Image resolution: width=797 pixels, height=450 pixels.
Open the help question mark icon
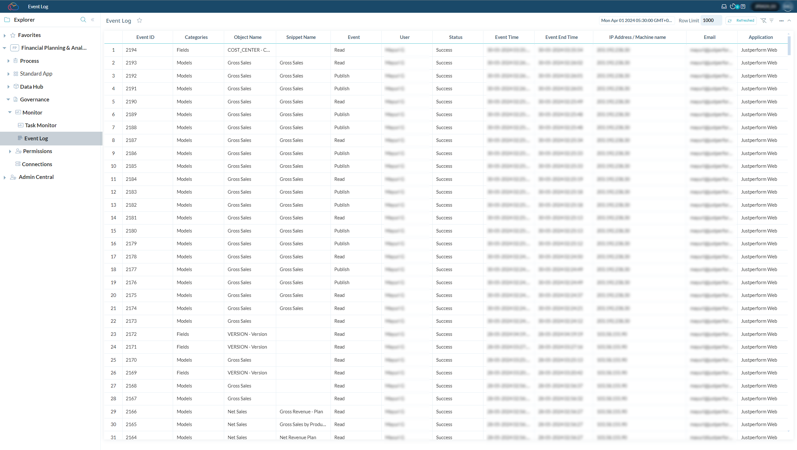coord(743,6)
